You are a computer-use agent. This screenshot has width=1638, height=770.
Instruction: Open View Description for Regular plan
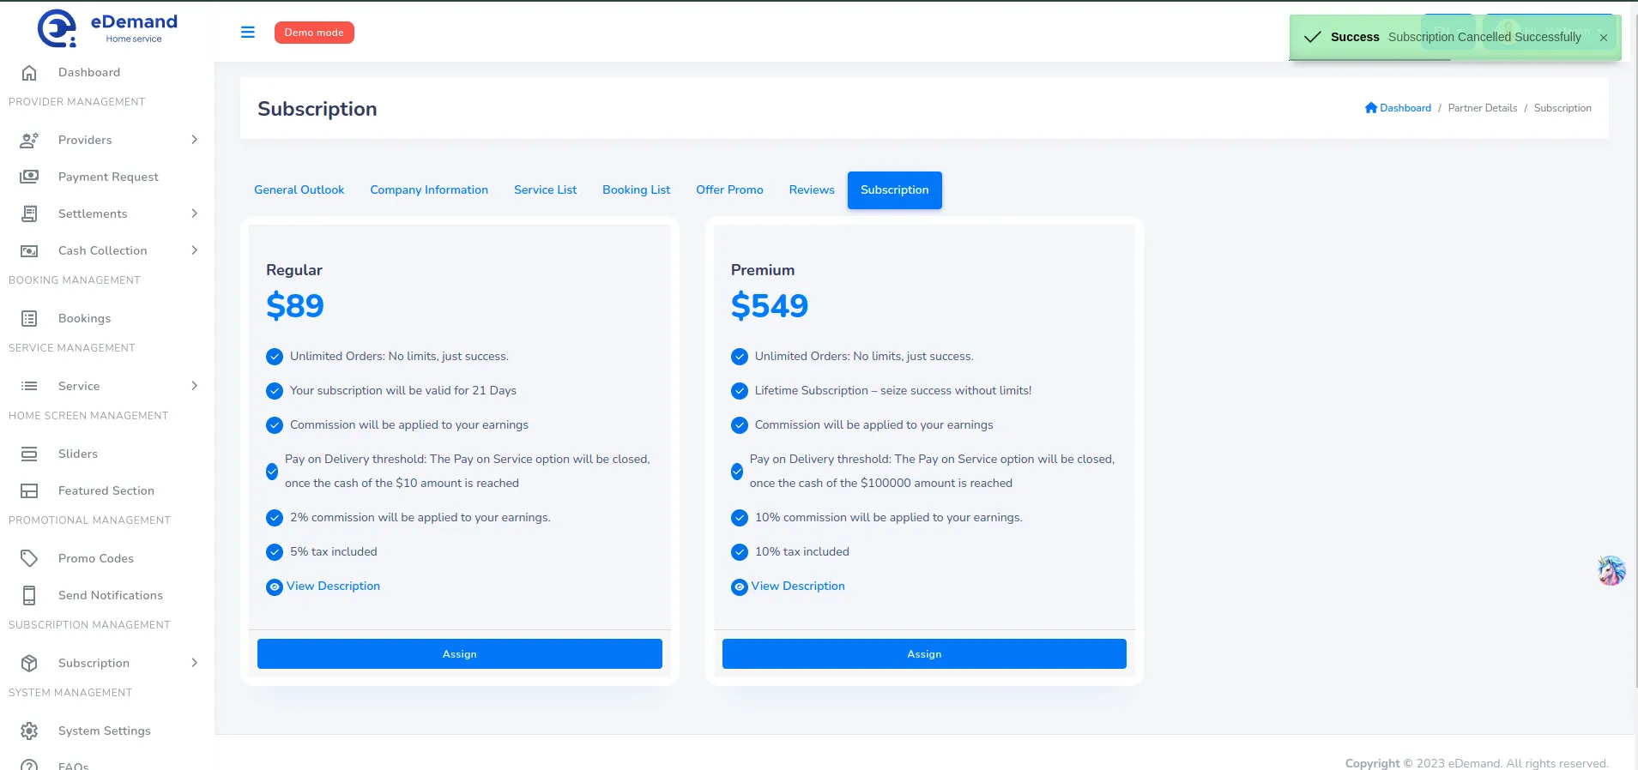pyautogui.click(x=333, y=587)
